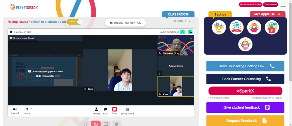Open the People panel
292x126 pixels.
96,111
